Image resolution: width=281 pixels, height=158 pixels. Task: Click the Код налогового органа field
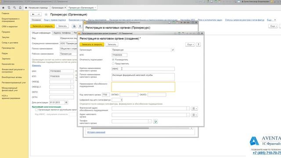tap(106, 95)
